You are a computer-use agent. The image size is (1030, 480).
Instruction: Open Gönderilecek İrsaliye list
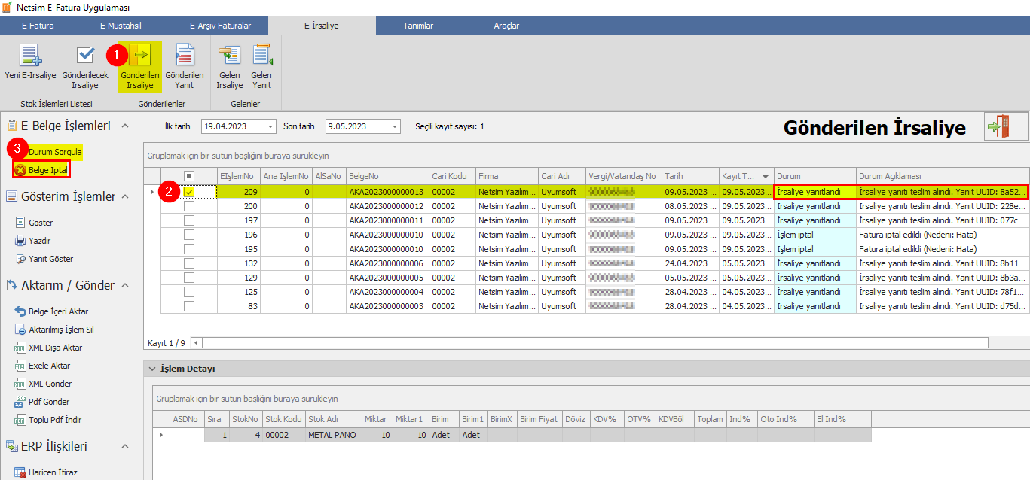coord(85,67)
